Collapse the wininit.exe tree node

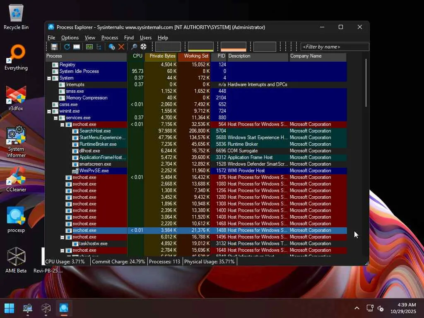click(x=49, y=111)
